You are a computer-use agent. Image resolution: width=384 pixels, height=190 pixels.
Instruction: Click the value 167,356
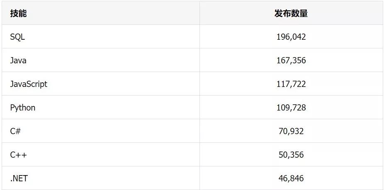click(x=291, y=60)
